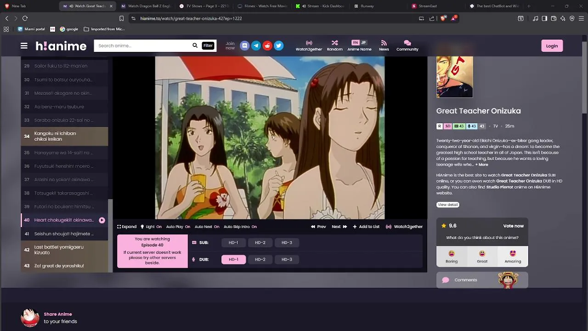The width and height of the screenshot is (588, 331).
Task: Toggle Auto Play setting
Action: (178, 227)
